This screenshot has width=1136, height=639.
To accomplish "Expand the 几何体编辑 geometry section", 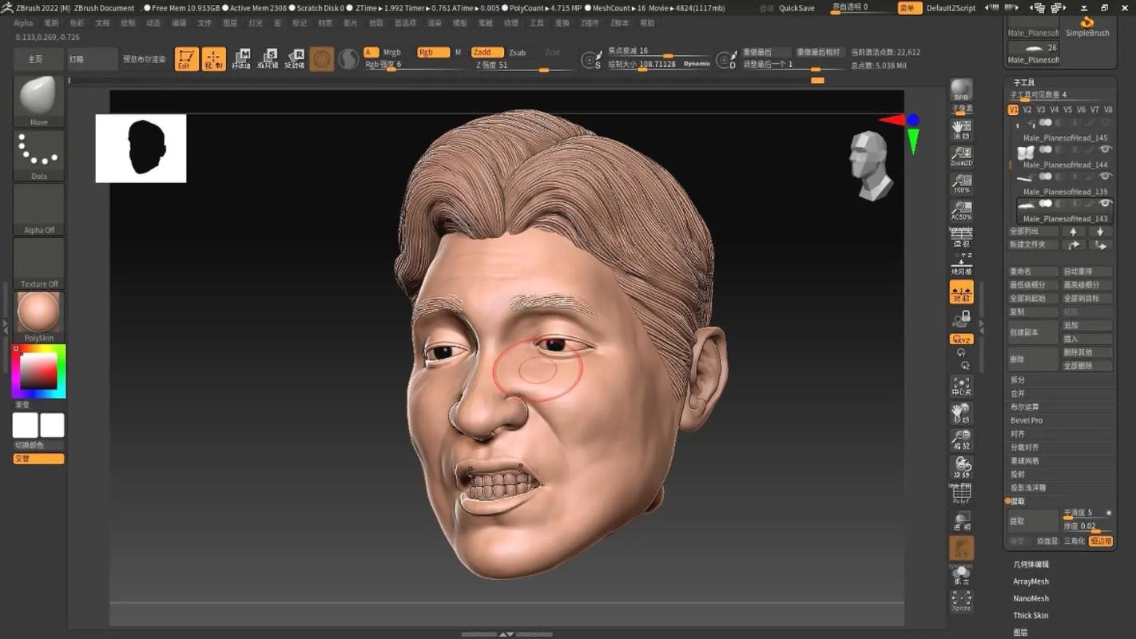I will point(1031,564).
